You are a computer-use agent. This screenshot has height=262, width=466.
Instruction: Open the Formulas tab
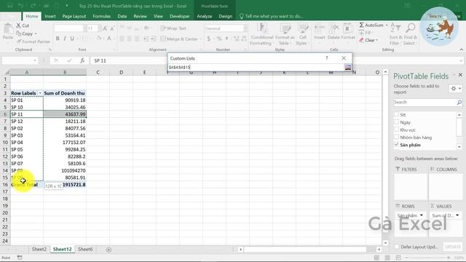point(102,16)
